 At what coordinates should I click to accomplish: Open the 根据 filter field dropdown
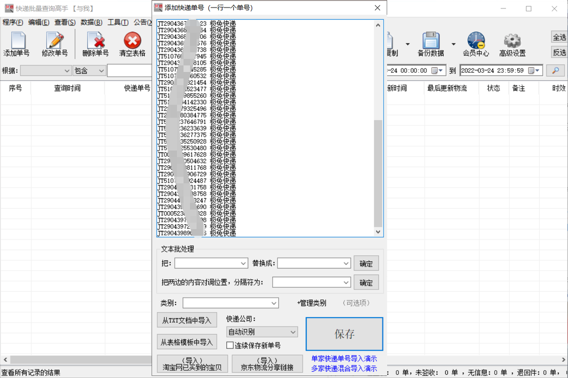[67, 70]
